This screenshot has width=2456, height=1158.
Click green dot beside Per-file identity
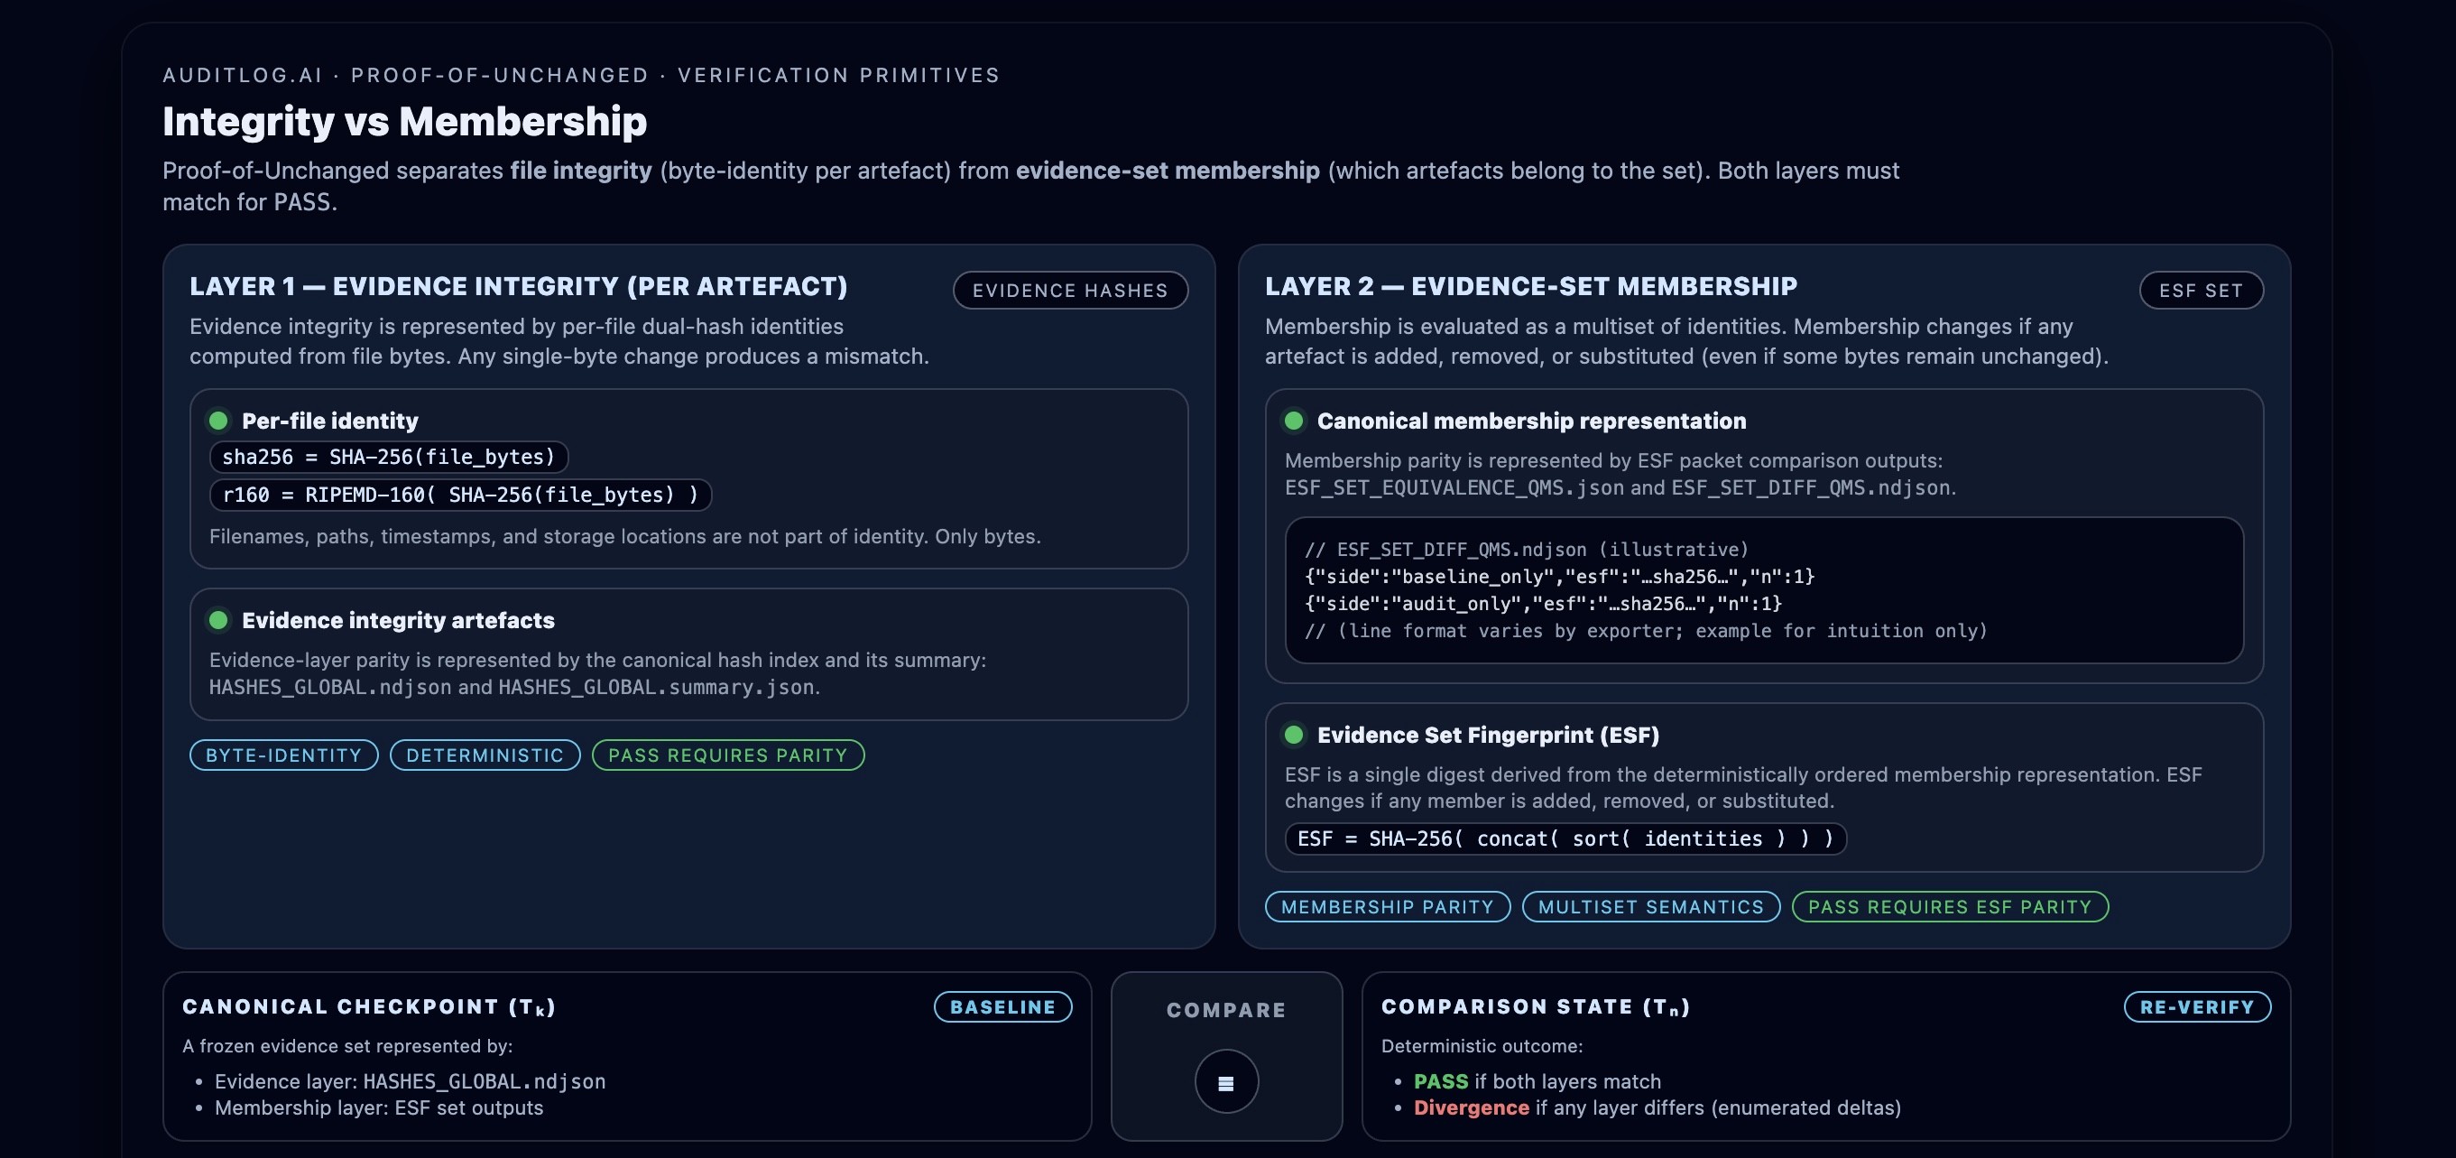coord(218,421)
